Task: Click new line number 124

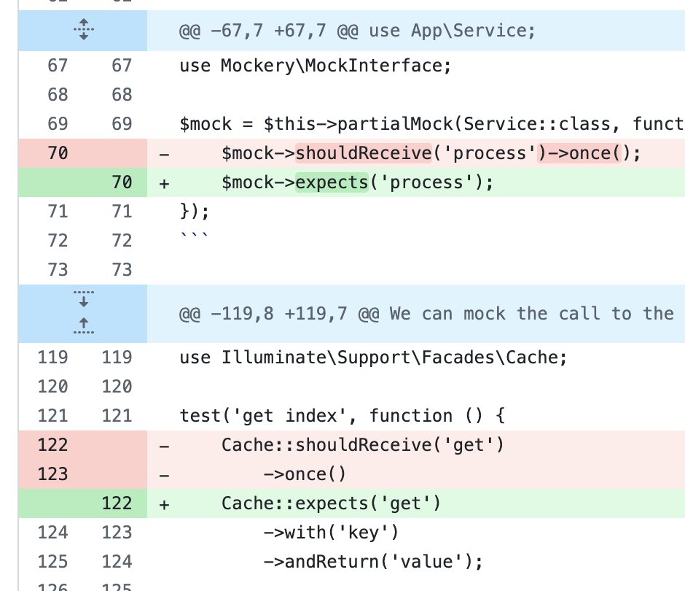Action: point(117,562)
